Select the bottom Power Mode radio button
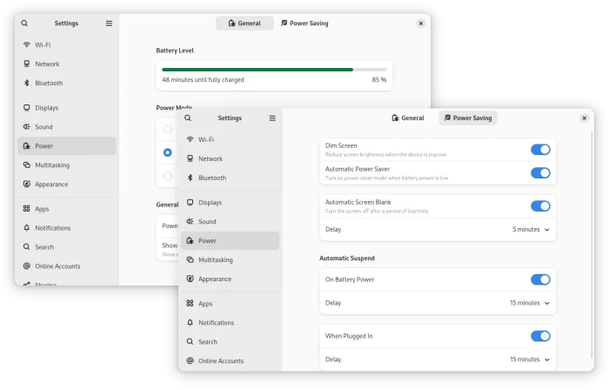The image size is (609, 390). click(167, 176)
